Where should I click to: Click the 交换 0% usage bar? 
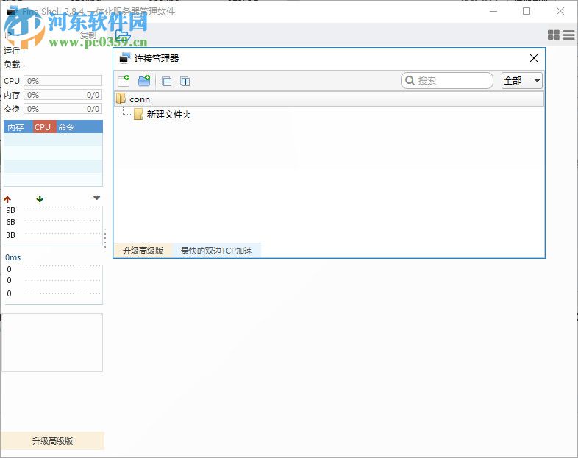(63, 109)
